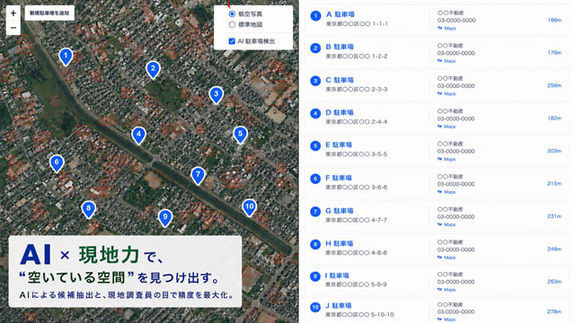Click the numbered badge 9 in list

point(315,276)
